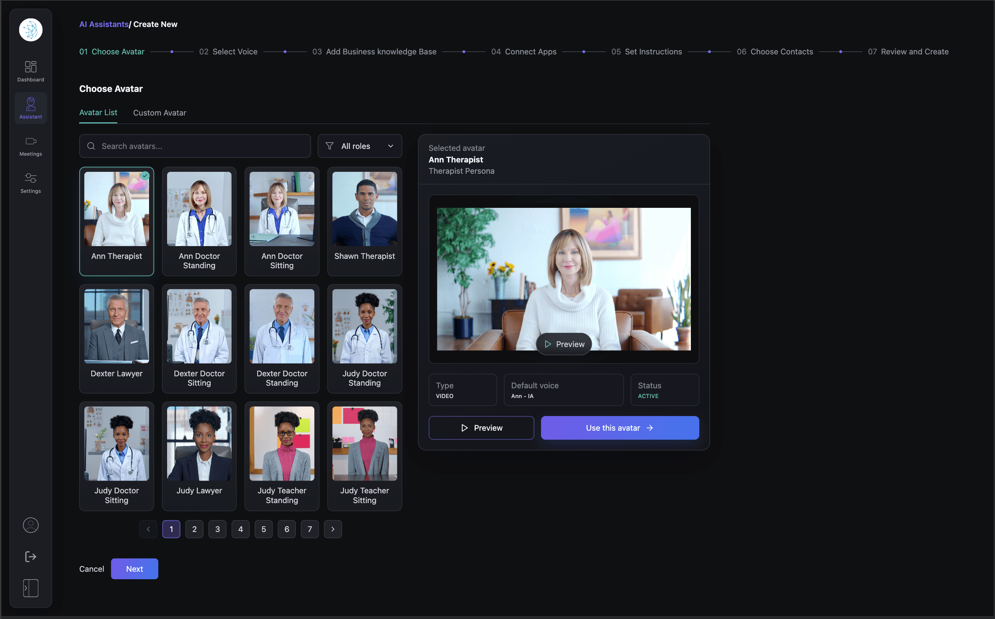Choose the Dexter Lawyer avatar

pyautogui.click(x=117, y=338)
